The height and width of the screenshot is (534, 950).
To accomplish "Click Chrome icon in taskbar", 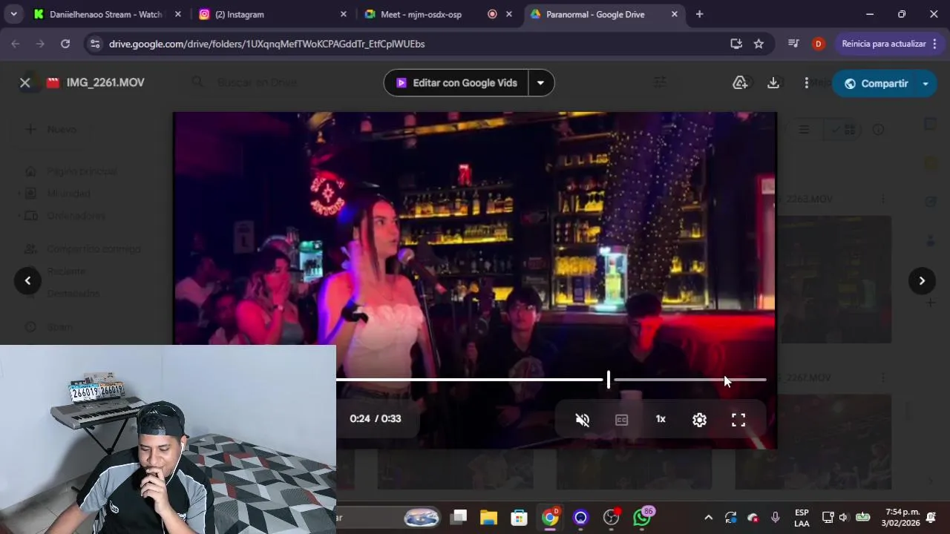I will pos(550,518).
